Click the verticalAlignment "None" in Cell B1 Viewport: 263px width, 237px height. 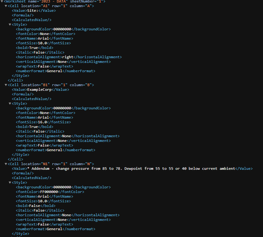(x=62, y=141)
